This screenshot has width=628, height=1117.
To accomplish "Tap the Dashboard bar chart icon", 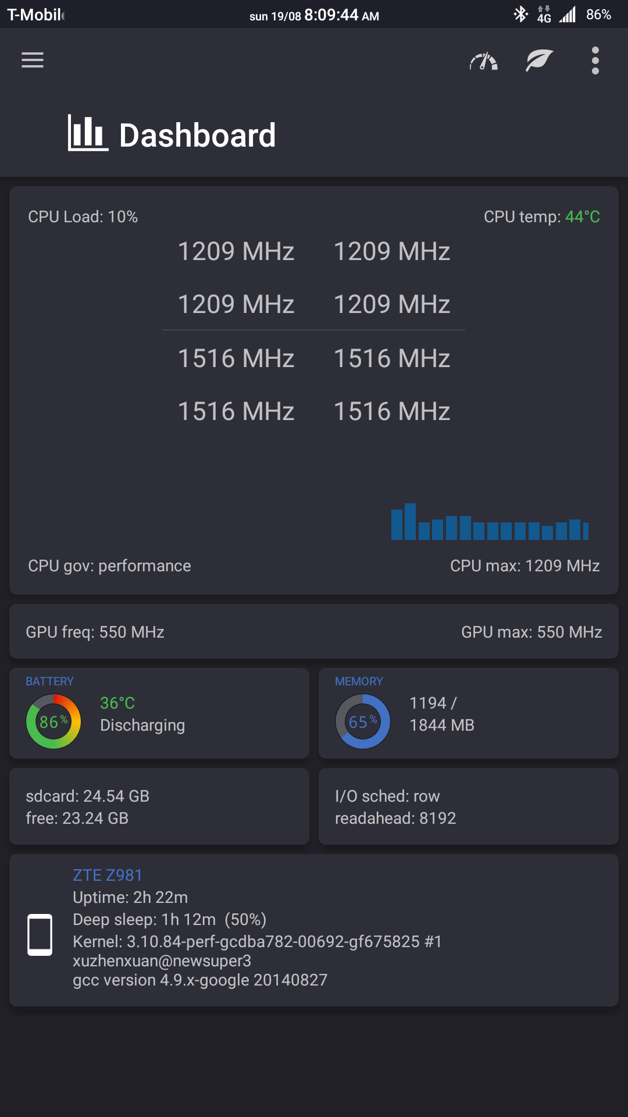I will (88, 133).
